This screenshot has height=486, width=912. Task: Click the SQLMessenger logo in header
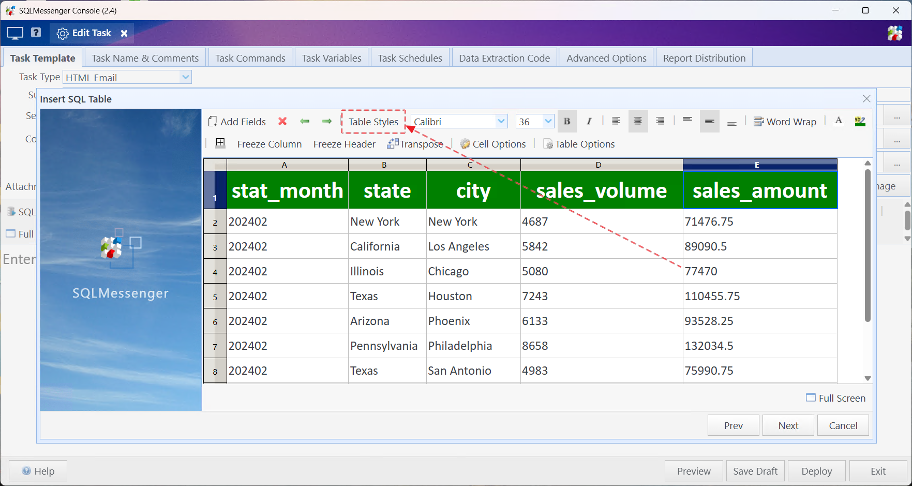pos(895,33)
